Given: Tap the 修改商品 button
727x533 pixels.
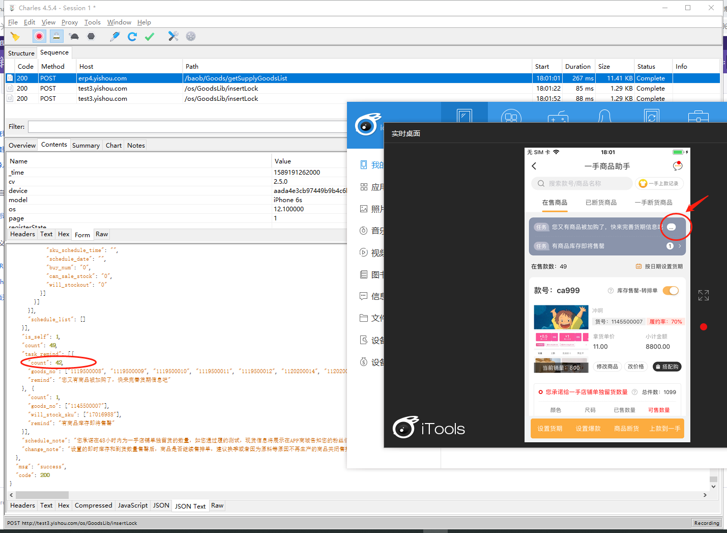Looking at the screenshot, I should (607, 367).
